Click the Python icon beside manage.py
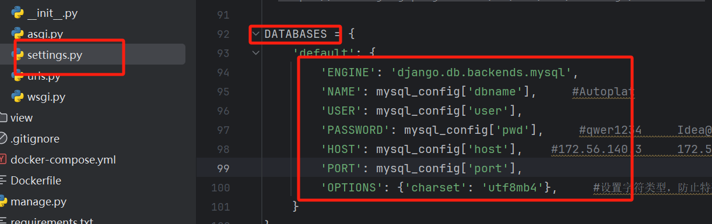Screen dimensions: 712x224 click(x=2, y=202)
